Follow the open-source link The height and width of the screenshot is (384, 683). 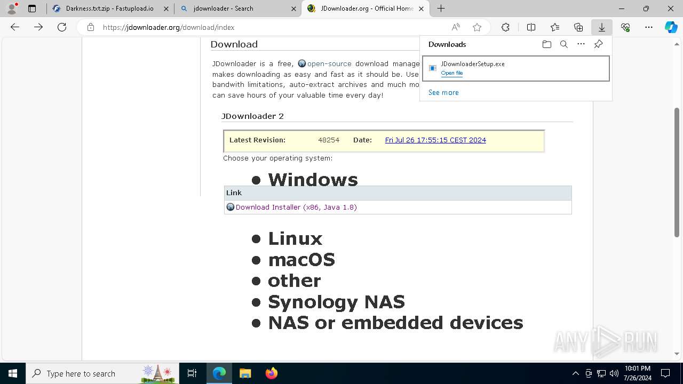point(329,63)
